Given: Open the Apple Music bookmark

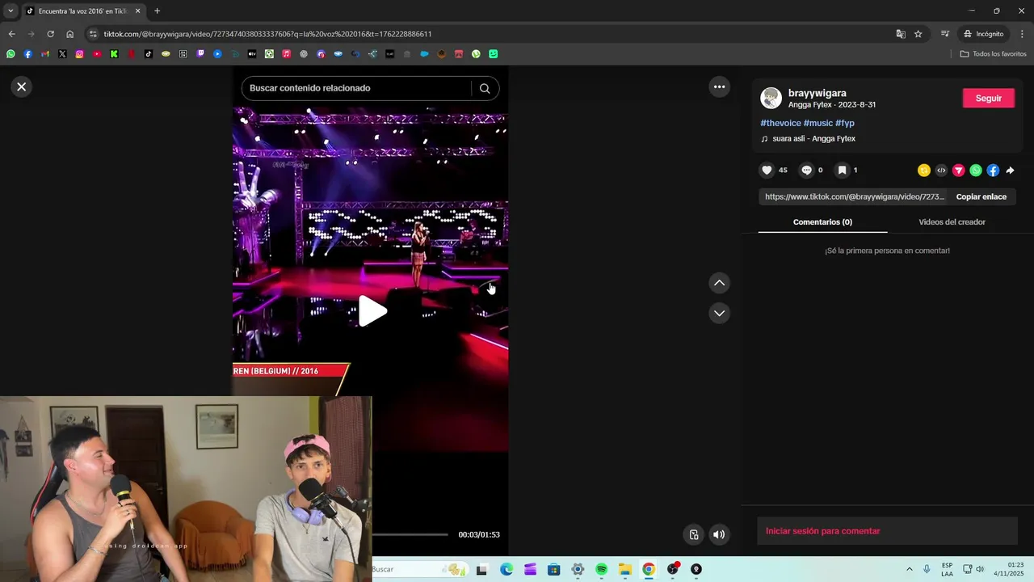Looking at the screenshot, I should pyautogui.click(x=286, y=54).
